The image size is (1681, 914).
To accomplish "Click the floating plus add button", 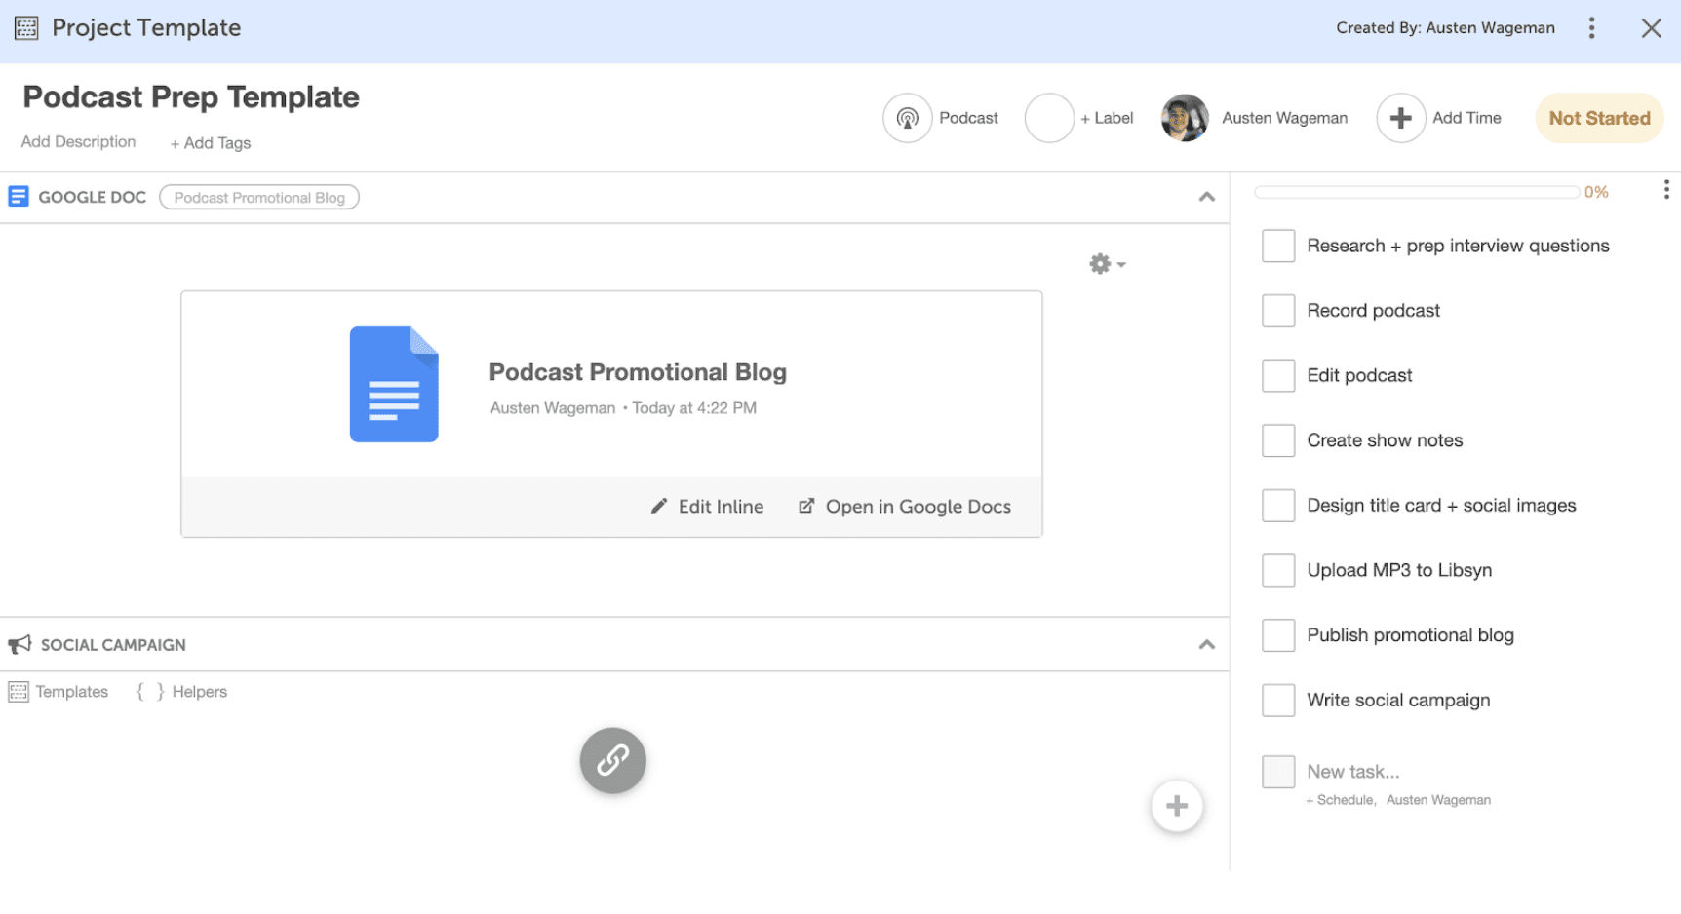I will pyautogui.click(x=1177, y=806).
